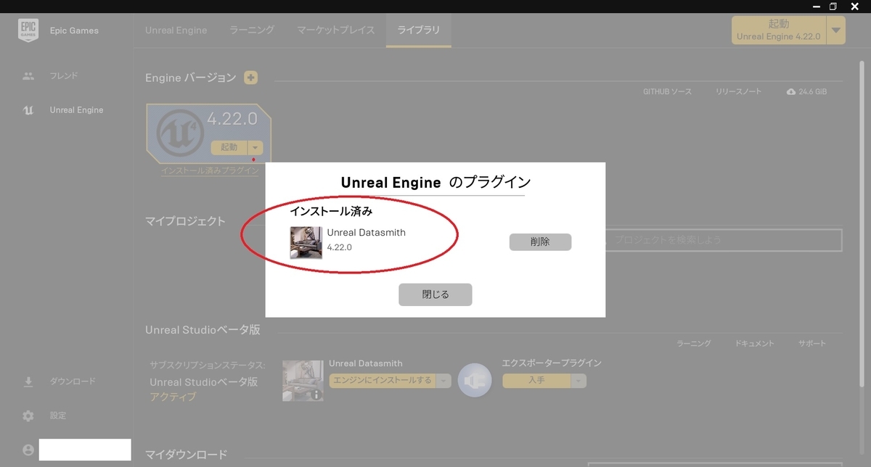The height and width of the screenshot is (467, 871).
Task: Click the account profile icon at bottom left
Action: pos(28,449)
